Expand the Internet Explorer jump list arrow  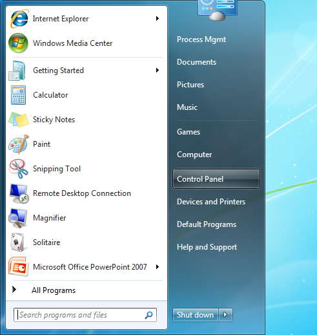[x=158, y=19]
